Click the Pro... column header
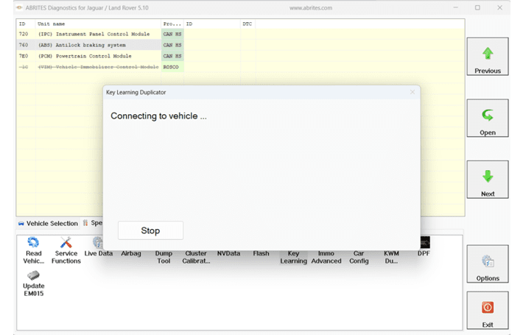The width and height of the screenshot is (523, 335). [172, 24]
